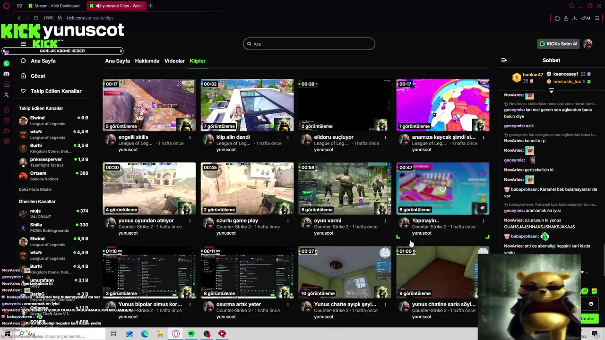605x340 pixels.
Task: Collapse chat with the Sohbet arrow icon
Action: coord(504,60)
